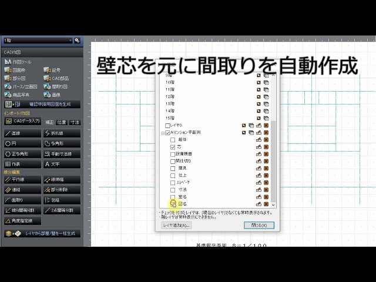Viewport: 376px width, 282px height.
Task: Open the 商品写真 product photo item
Action: pyautogui.click(x=17, y=95)
